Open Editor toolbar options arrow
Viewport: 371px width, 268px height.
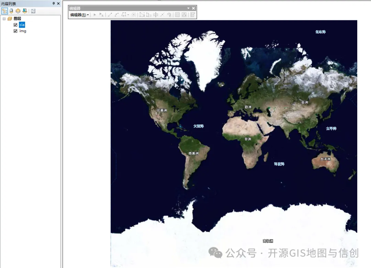click(188, 8)
